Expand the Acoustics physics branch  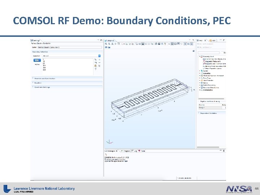[200, 73]
